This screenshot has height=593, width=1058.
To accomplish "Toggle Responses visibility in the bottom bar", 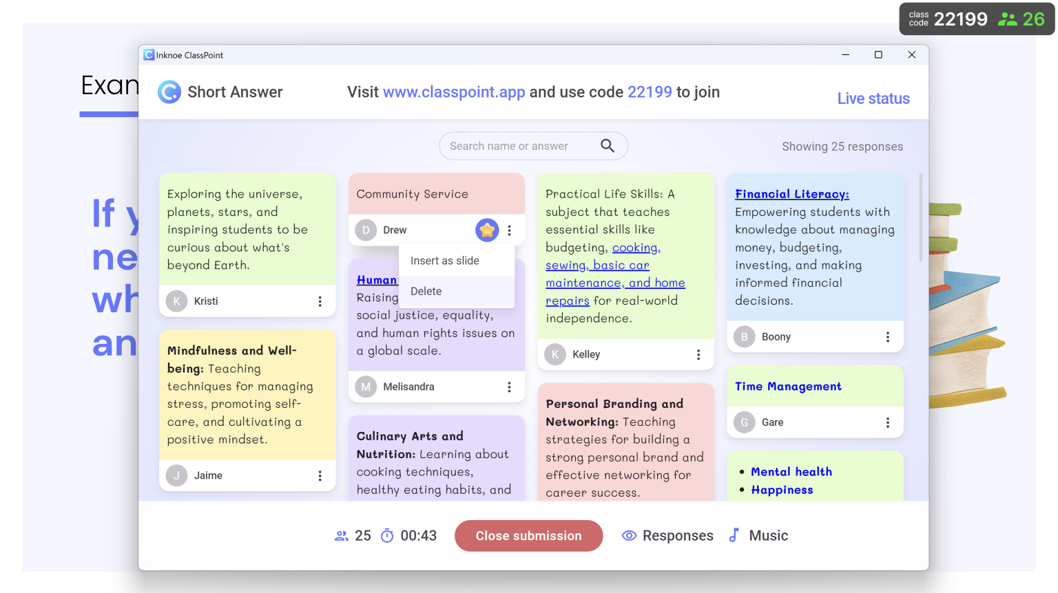I will click(x=667, y=535).
